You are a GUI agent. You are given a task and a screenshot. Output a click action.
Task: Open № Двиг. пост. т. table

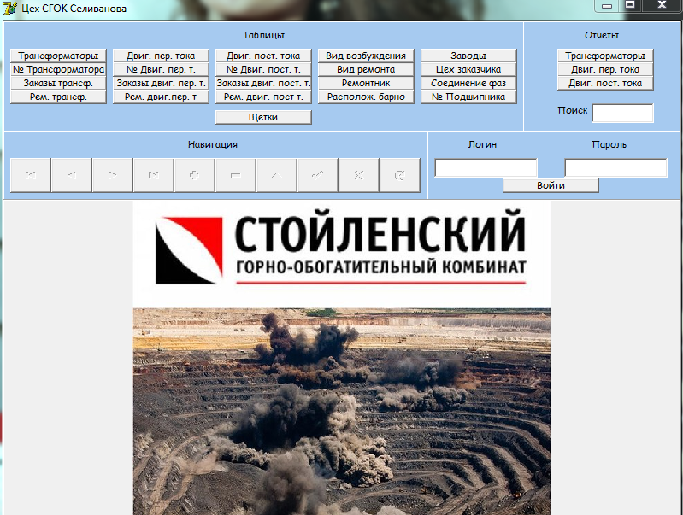pos(263,69)
